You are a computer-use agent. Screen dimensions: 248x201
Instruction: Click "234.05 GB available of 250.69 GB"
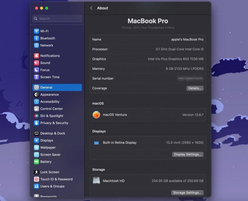pos(177,181)
